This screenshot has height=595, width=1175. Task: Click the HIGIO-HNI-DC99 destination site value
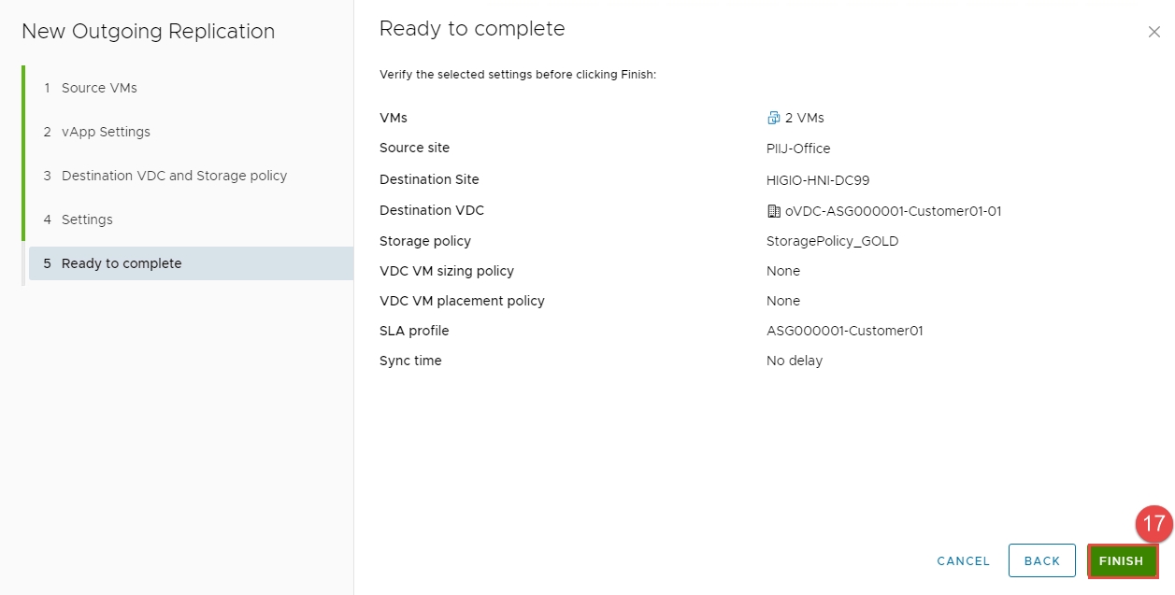coord(818,180)
